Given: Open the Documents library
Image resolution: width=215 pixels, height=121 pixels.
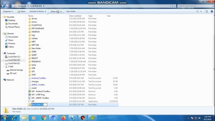Looking at the screenshot, I should click(13, 37).
